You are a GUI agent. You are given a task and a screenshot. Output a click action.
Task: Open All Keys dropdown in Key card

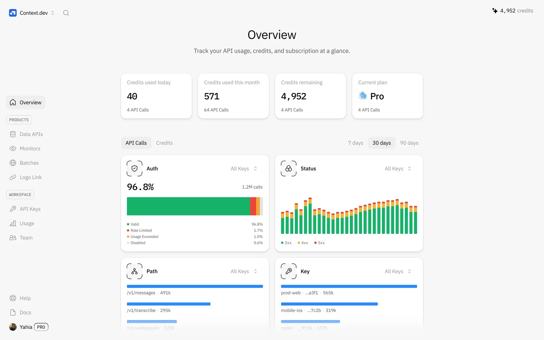tap(398, 271)
